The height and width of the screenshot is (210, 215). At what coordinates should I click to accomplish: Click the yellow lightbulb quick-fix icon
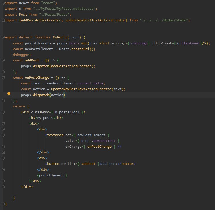click(x=9, y=94)
